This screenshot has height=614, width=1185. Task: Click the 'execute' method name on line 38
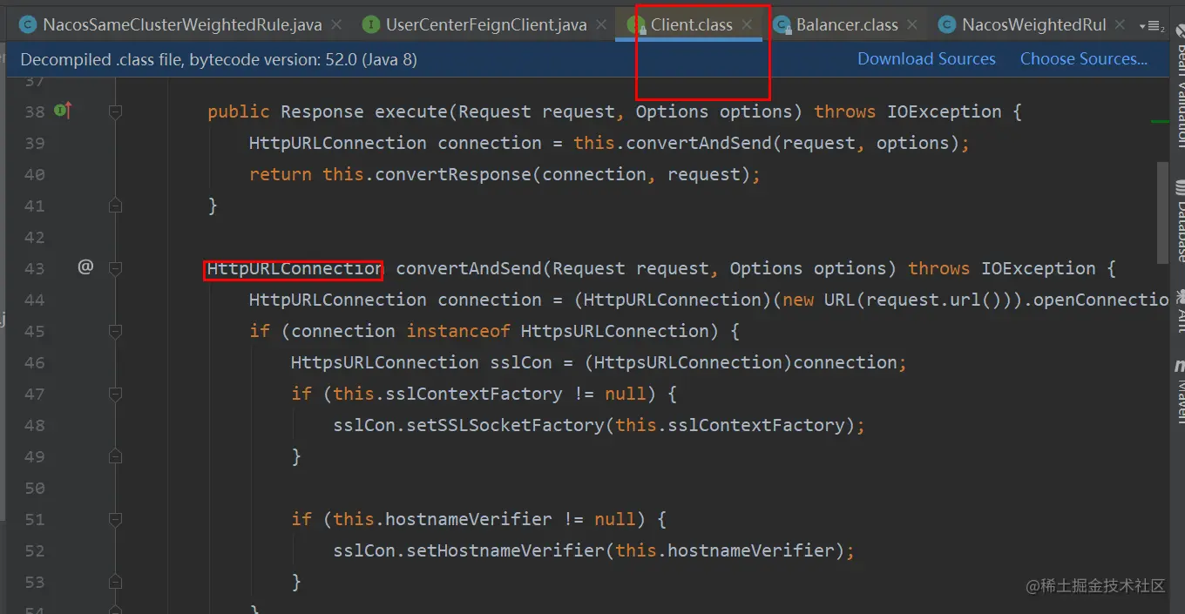tap(411, 111)
